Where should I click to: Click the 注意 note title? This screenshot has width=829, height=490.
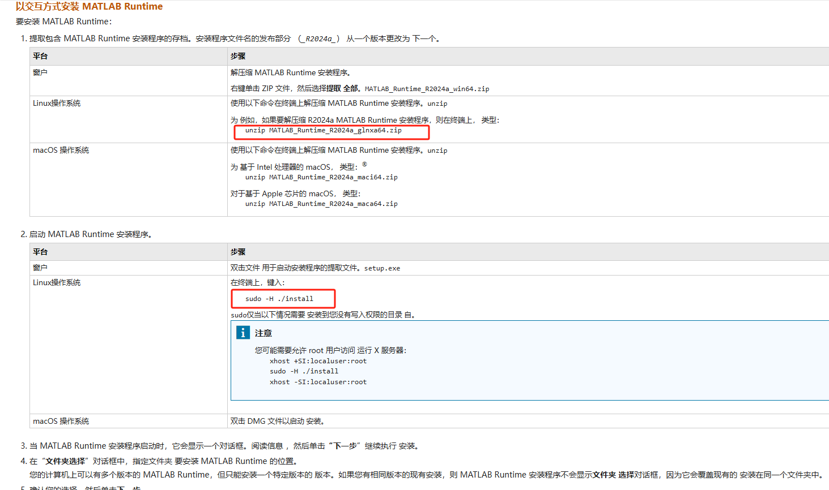coord(263,333)
